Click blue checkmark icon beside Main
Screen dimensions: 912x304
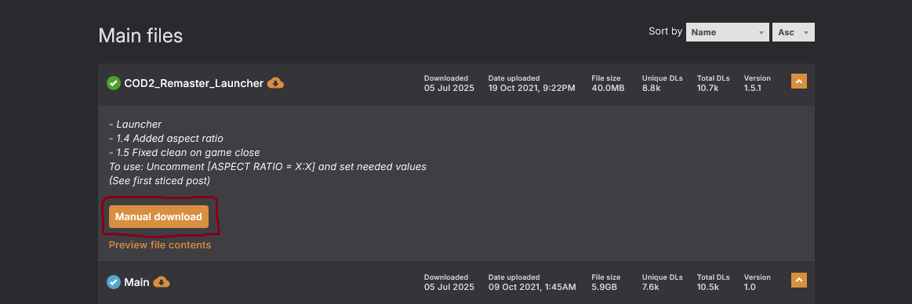[x=114, y=283]
